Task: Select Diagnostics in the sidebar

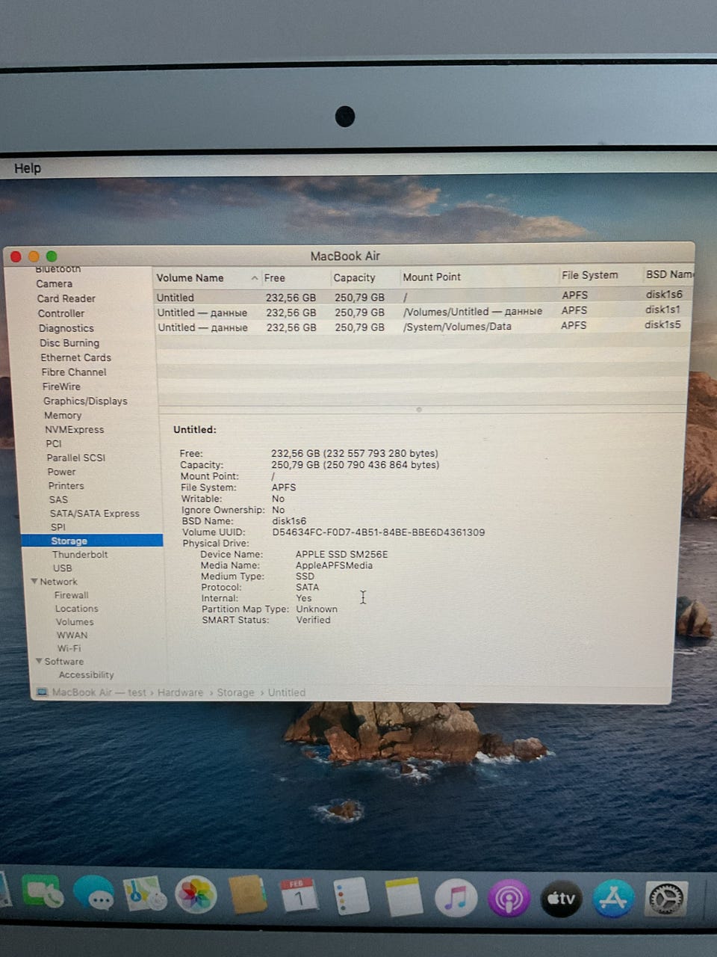Action: pyautogui.click(x=66, y=328)
